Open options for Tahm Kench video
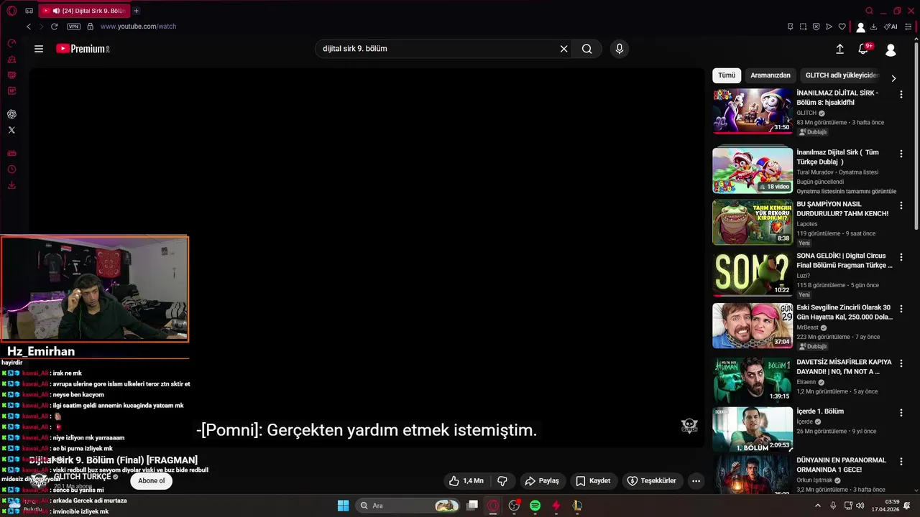Screen dimensions: 920x517 click(x=901, y=205)
